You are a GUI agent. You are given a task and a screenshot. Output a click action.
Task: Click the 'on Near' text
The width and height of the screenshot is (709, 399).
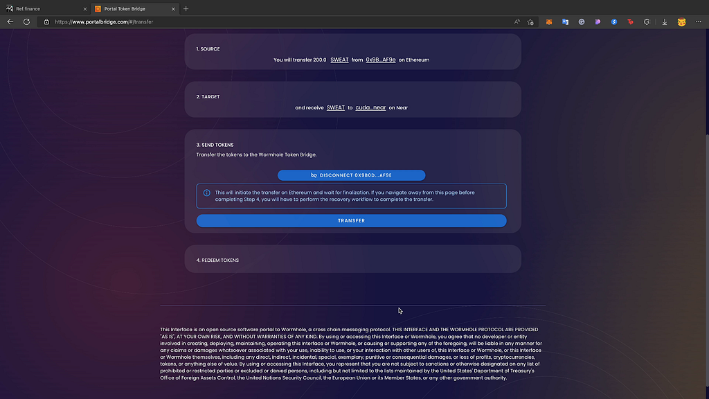[x=398, y=107]
